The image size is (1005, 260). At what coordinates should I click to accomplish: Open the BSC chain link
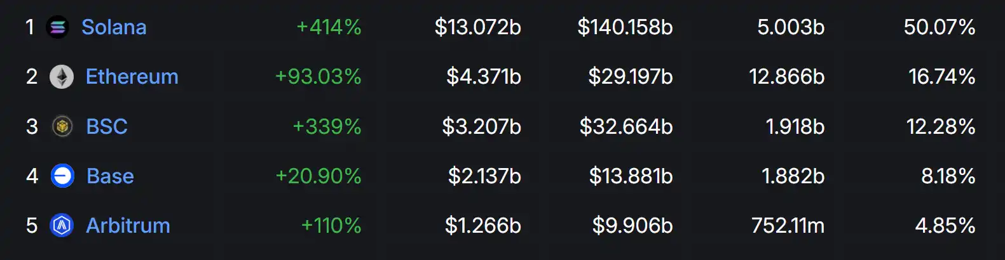click(107, 127)
